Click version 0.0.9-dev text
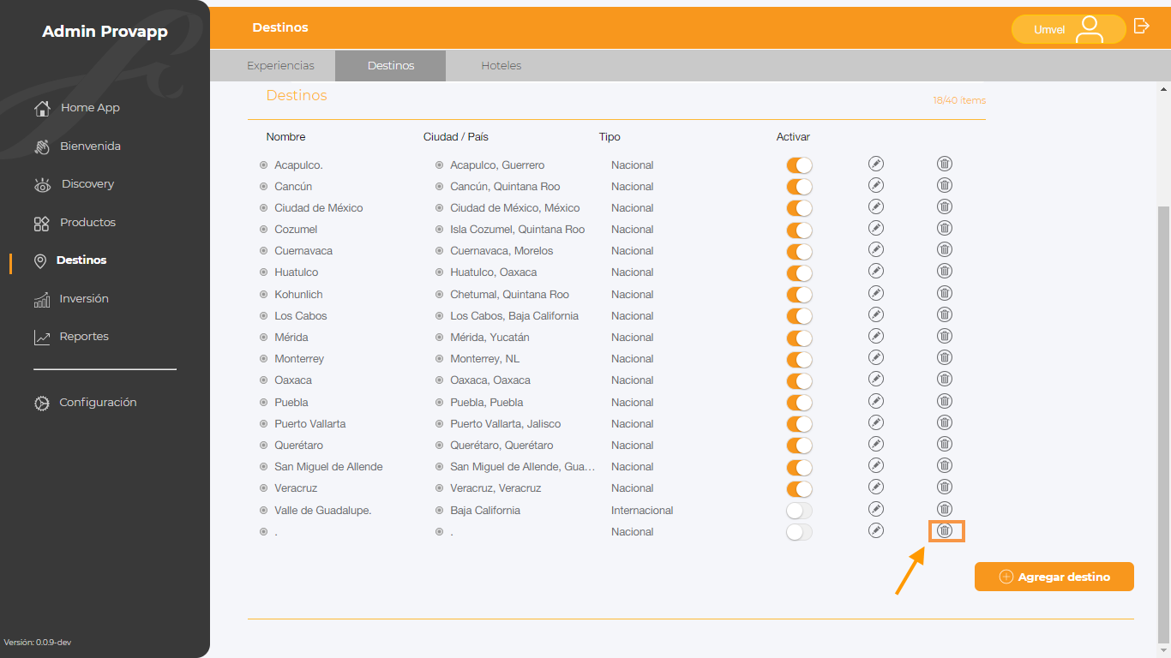 [x=38, y=643]
